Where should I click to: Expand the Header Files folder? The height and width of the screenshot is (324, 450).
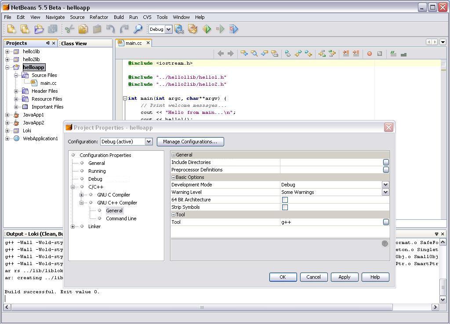[16, 91]
